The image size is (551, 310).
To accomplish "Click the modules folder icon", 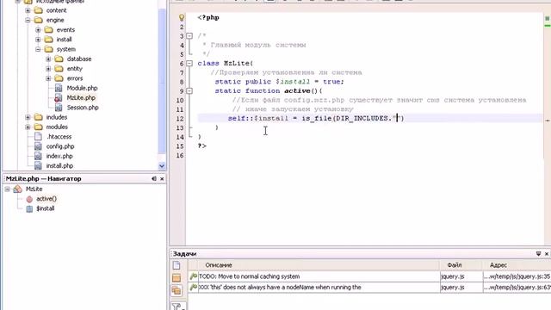I will (x=38, y=127).
